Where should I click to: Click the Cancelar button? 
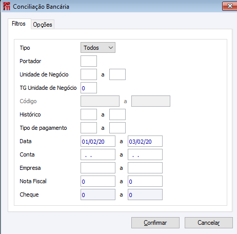click(209, 223)
